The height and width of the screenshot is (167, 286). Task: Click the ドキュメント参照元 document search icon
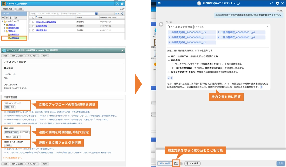coord(169,27)
